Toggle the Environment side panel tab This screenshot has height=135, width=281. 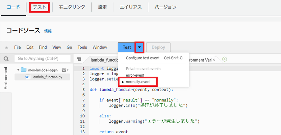[x=6, y=78]
